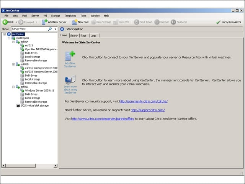Select the Windows Server 2003 (1) VM icon

[22, 90]
